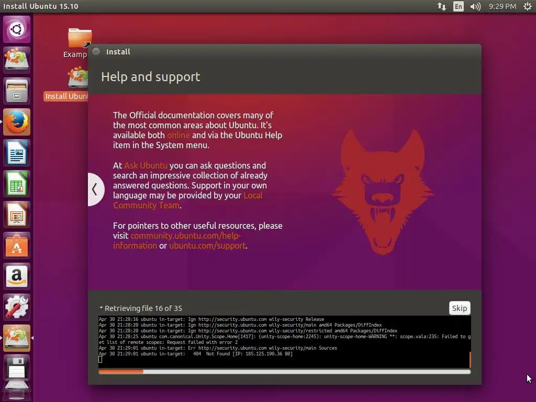Select Install Ubuntu desktop shortcut

tap(66, 84)
